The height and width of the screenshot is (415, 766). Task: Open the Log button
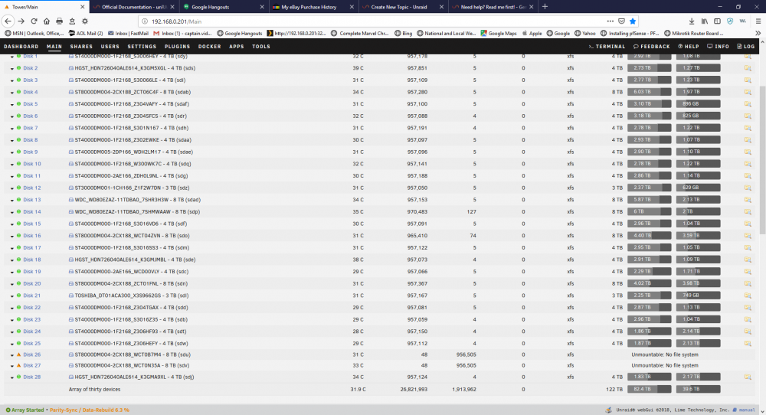[x=746, y=47]
